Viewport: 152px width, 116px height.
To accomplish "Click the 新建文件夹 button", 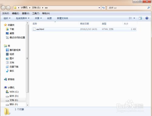I will 63,18.
